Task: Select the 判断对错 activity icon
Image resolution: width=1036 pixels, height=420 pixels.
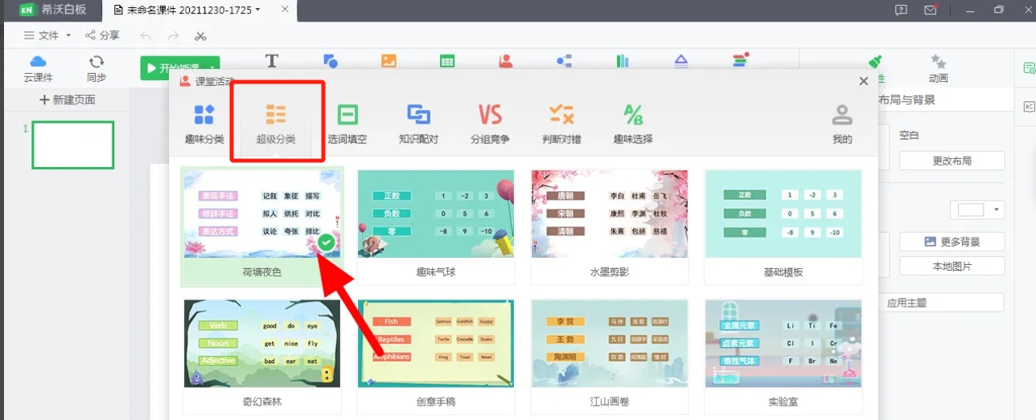Action: 561,122
